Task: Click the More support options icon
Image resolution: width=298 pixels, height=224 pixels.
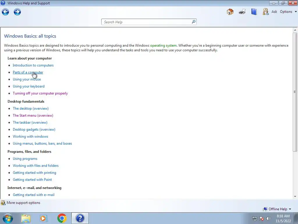Action: (x=3, y=203)
